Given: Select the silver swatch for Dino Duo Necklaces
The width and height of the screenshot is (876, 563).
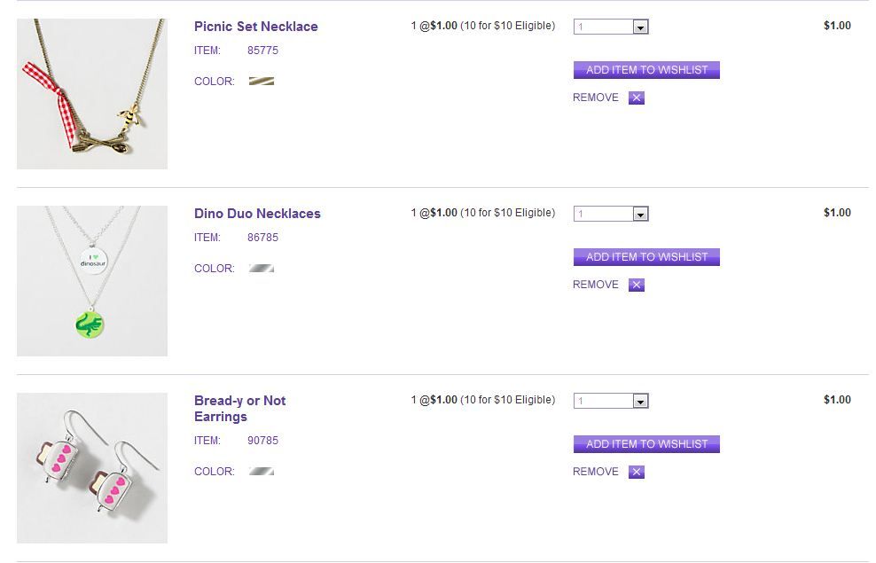Looking at the screenshot, I should 262,269.
